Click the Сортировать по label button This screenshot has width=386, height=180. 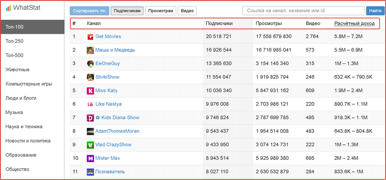tap(89, 11)
